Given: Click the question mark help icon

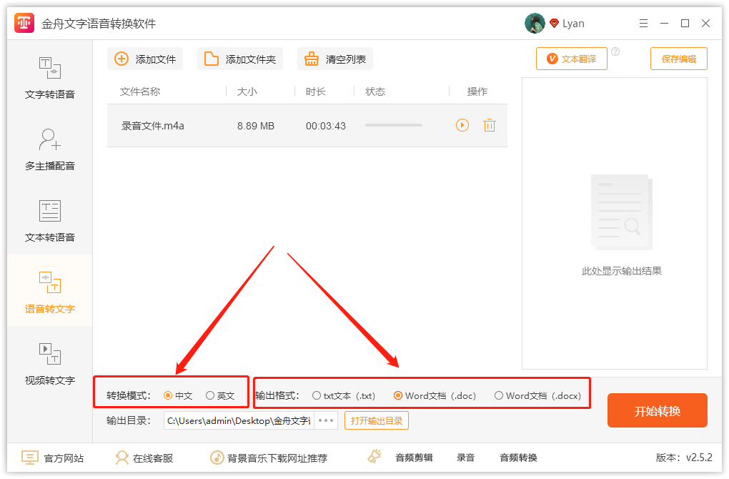Looking at the screenshot, I should pyautogui.click(x=615, y=51).
